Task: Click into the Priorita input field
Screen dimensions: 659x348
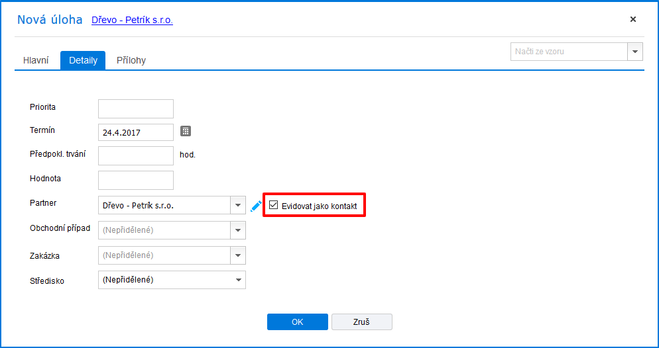Action: point(136,109)
